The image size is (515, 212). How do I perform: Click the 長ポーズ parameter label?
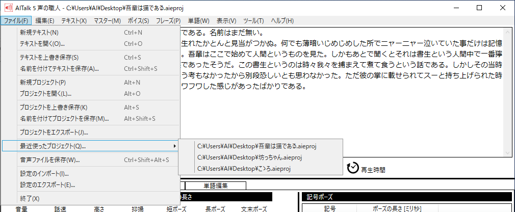(215, 209)
